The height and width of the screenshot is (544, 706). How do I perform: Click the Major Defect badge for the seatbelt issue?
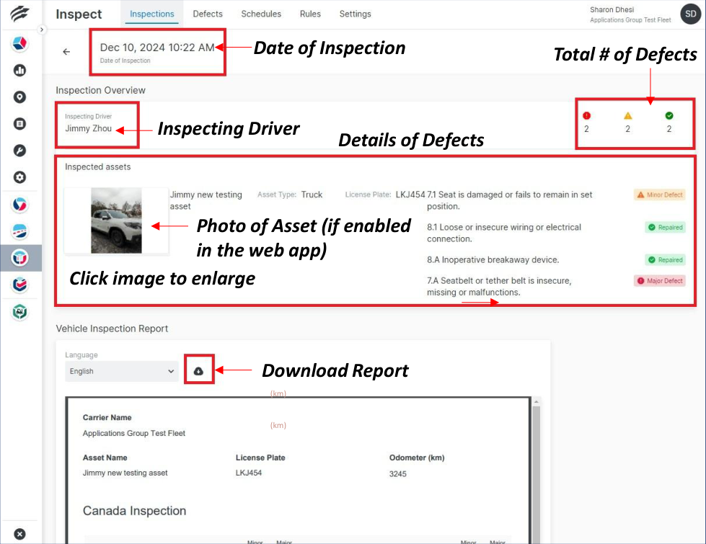click(x=659, y=281)
